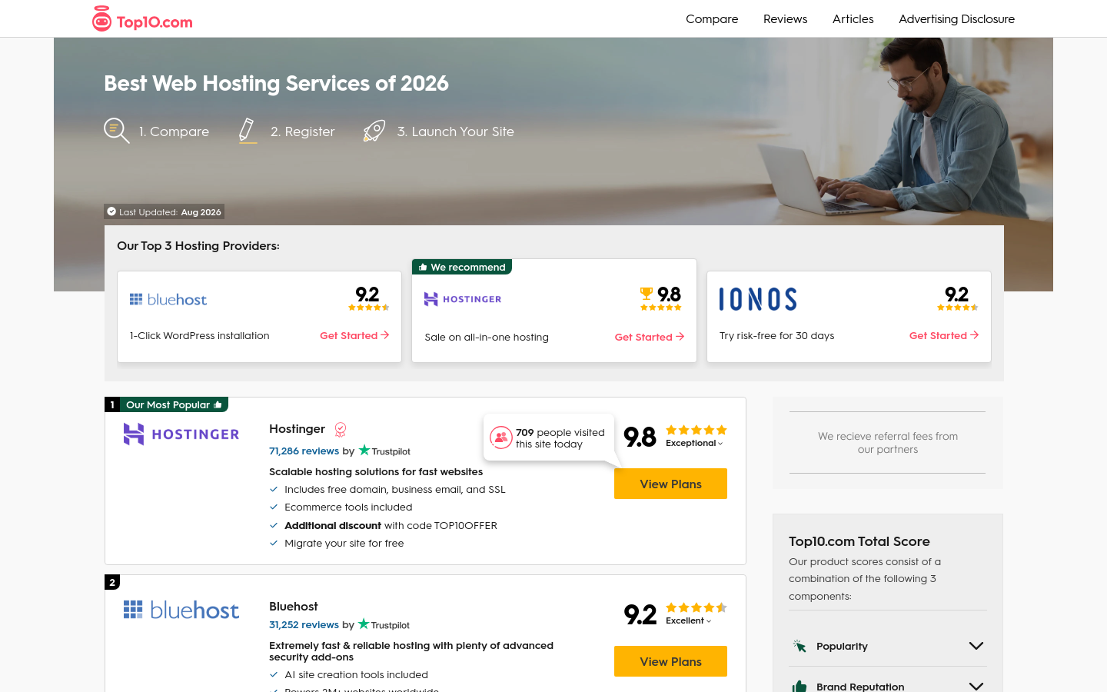The image size is (1107, 692).
Task: Click the Register pencil icon
Action: [247, 131]
